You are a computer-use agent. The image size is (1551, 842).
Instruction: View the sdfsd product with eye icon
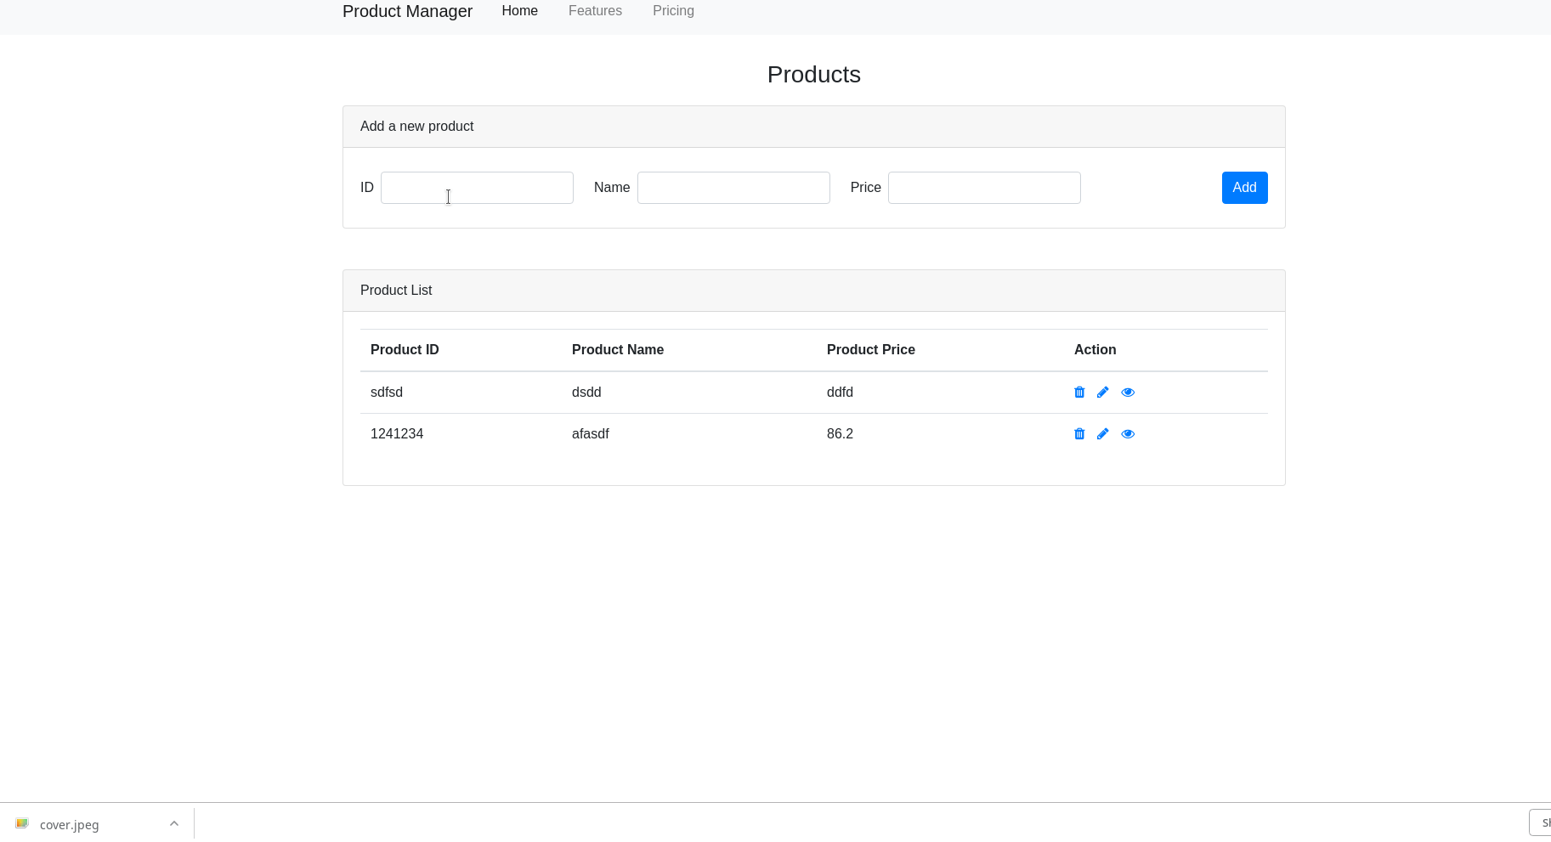click(1128, 392)
